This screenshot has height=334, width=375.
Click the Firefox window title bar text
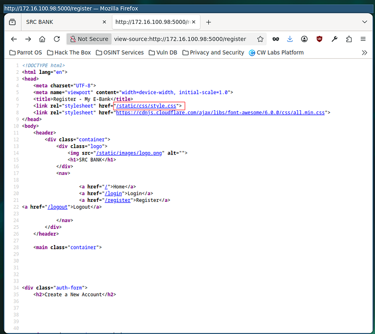click(x=71, y=9)
